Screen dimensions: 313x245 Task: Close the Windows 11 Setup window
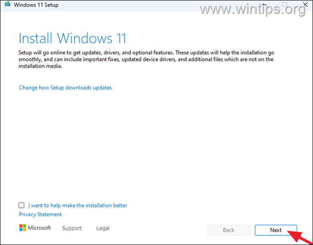[x=305, y=5]
